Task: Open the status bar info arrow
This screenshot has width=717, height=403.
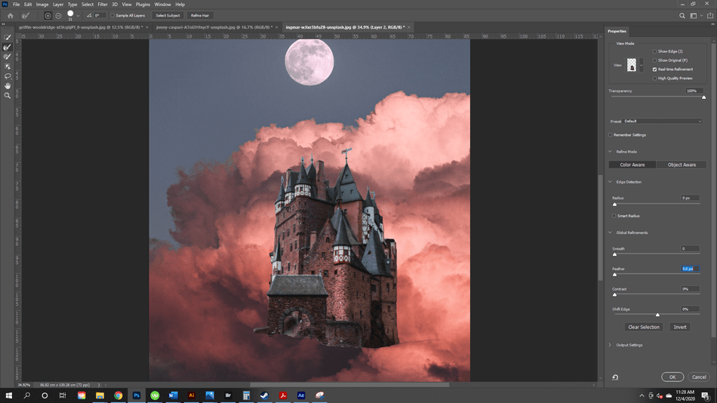Action: (x=99, y=385)
